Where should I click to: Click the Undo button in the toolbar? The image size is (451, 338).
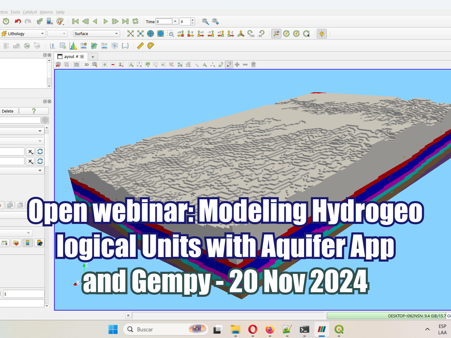coord(18,21)
